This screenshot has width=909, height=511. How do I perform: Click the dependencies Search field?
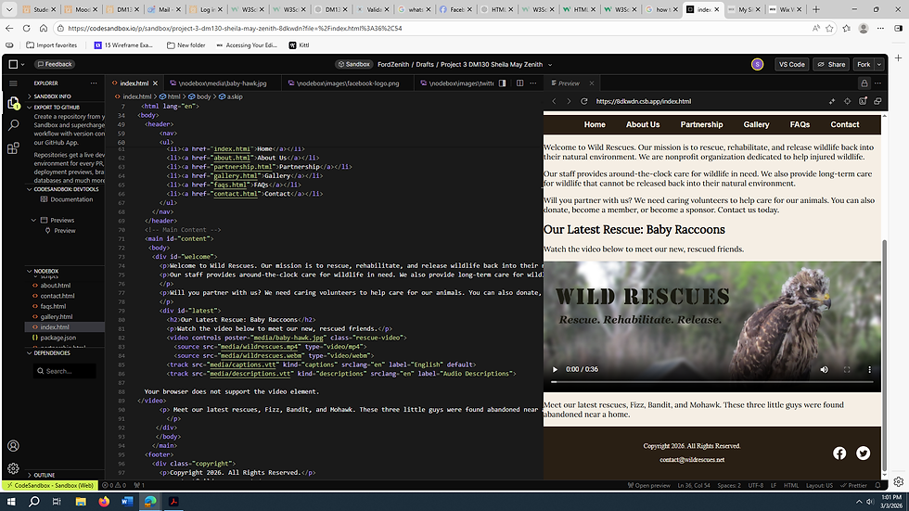(x=65, y=371)
